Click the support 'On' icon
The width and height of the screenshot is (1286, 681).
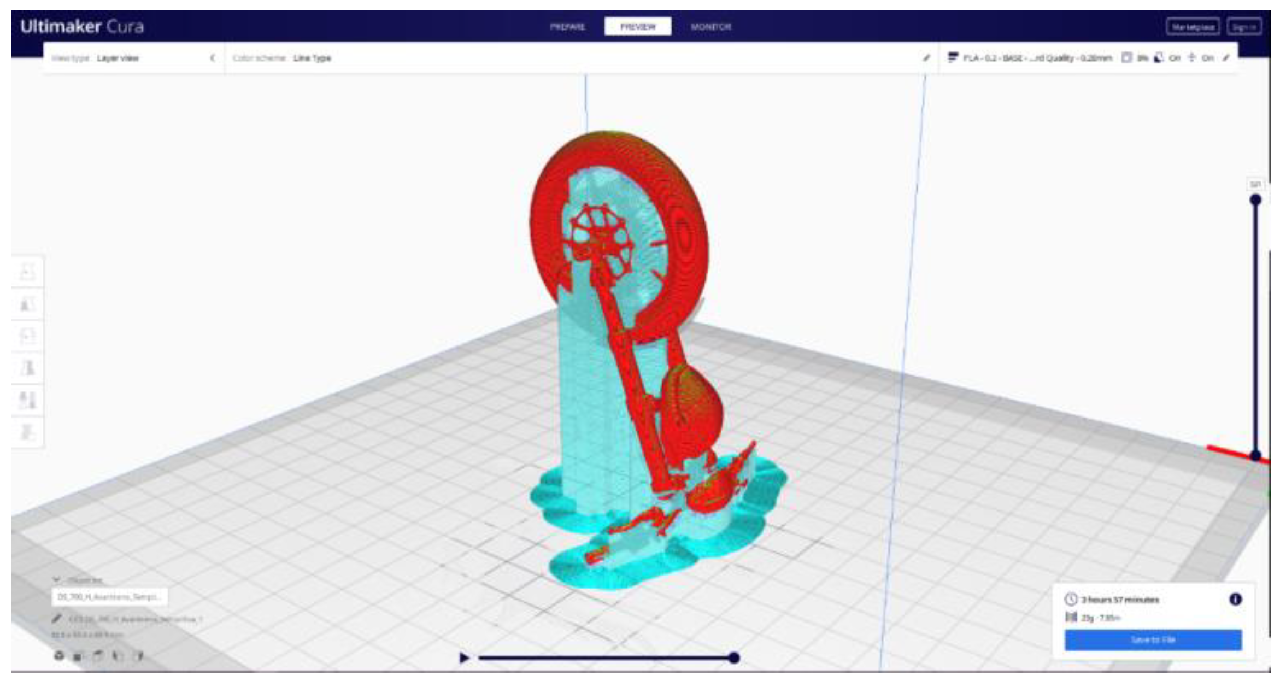[x=1158, y=57]
